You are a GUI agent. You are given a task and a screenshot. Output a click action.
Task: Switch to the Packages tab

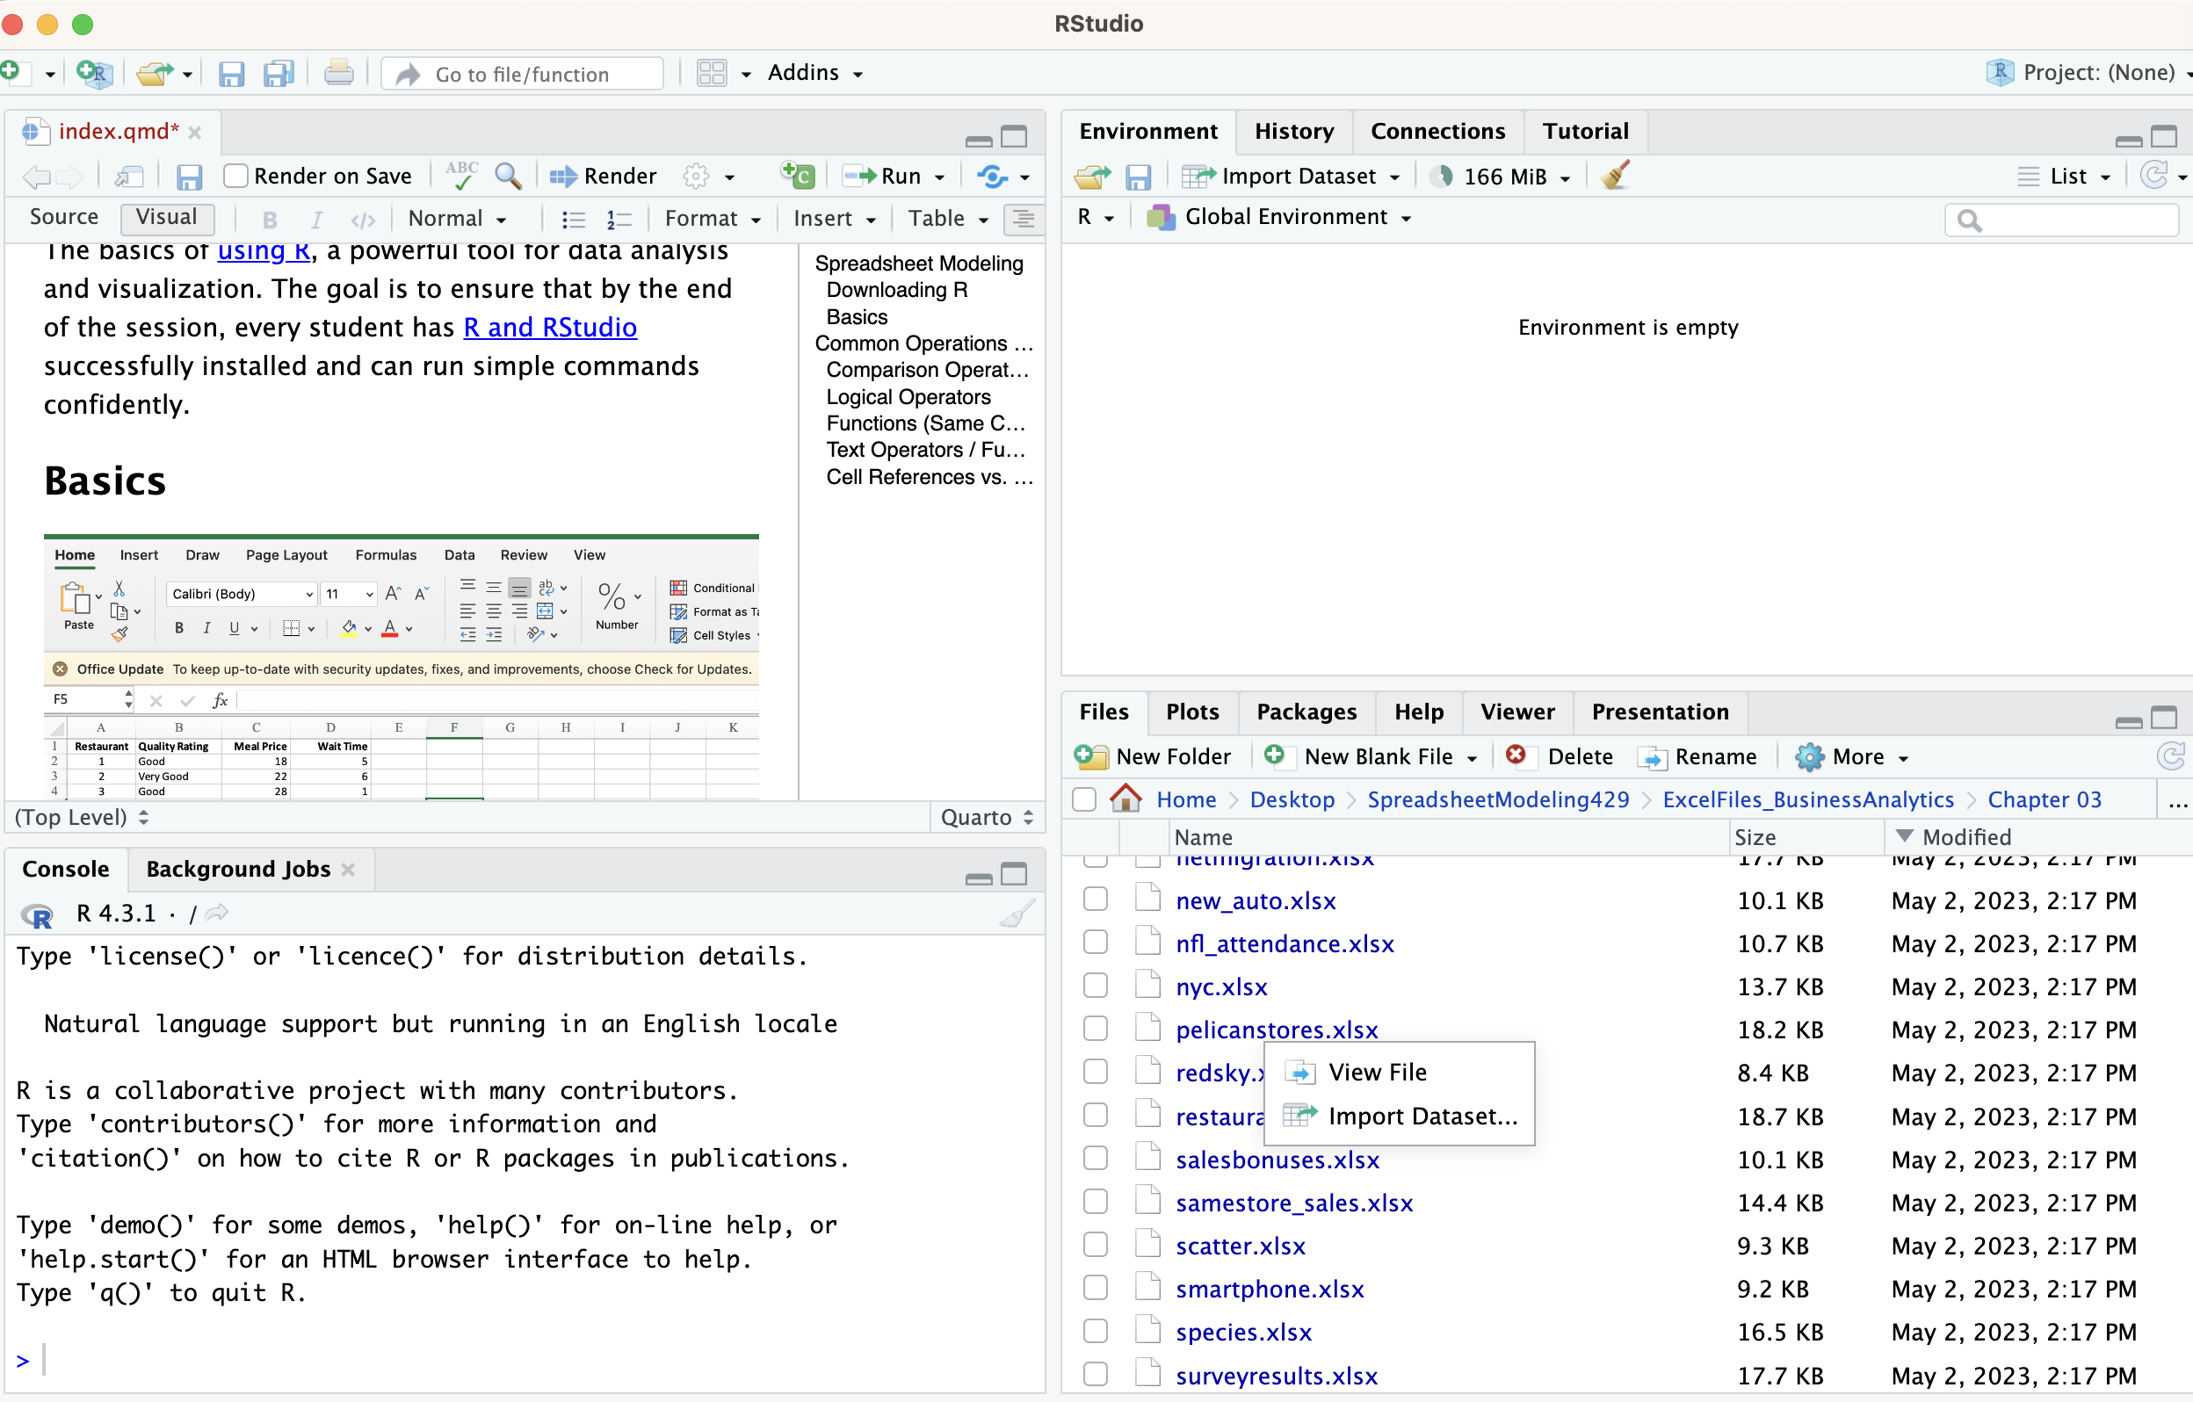(x=1306, y=712)
